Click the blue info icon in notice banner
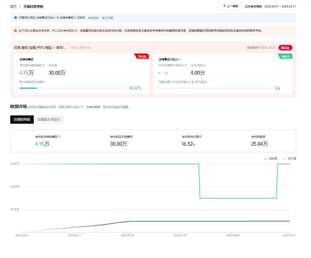Viewport: 311px width, 258px height. 15,18
